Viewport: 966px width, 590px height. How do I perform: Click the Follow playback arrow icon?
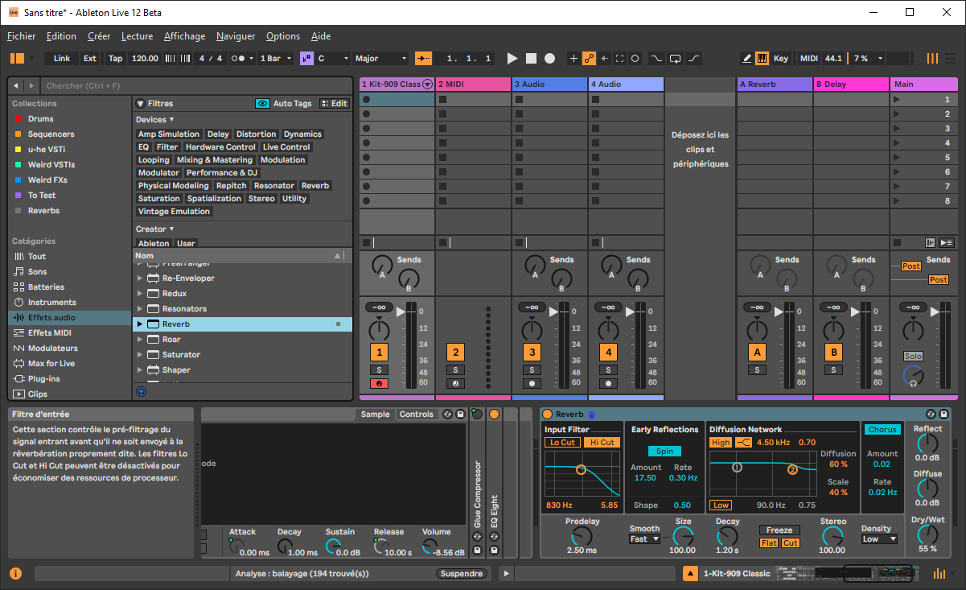[423, 59]
